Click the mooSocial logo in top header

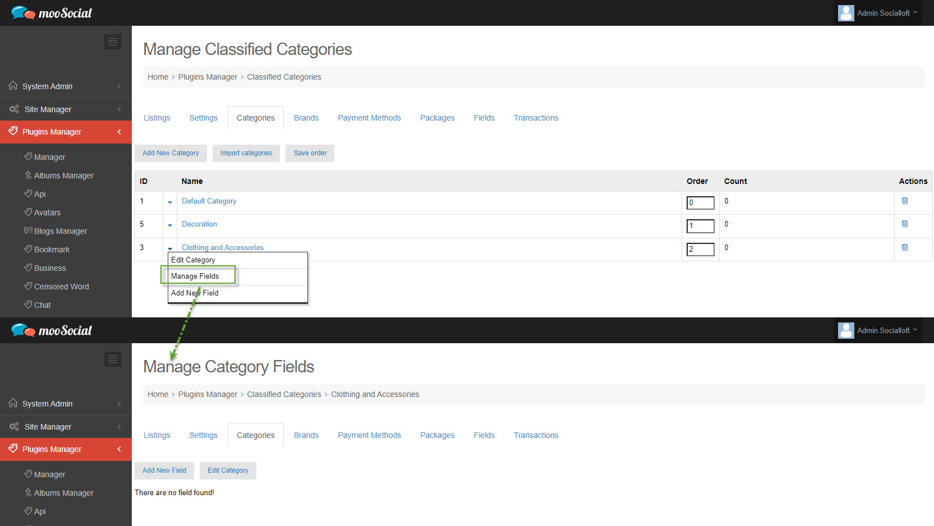tap(51, 13)
